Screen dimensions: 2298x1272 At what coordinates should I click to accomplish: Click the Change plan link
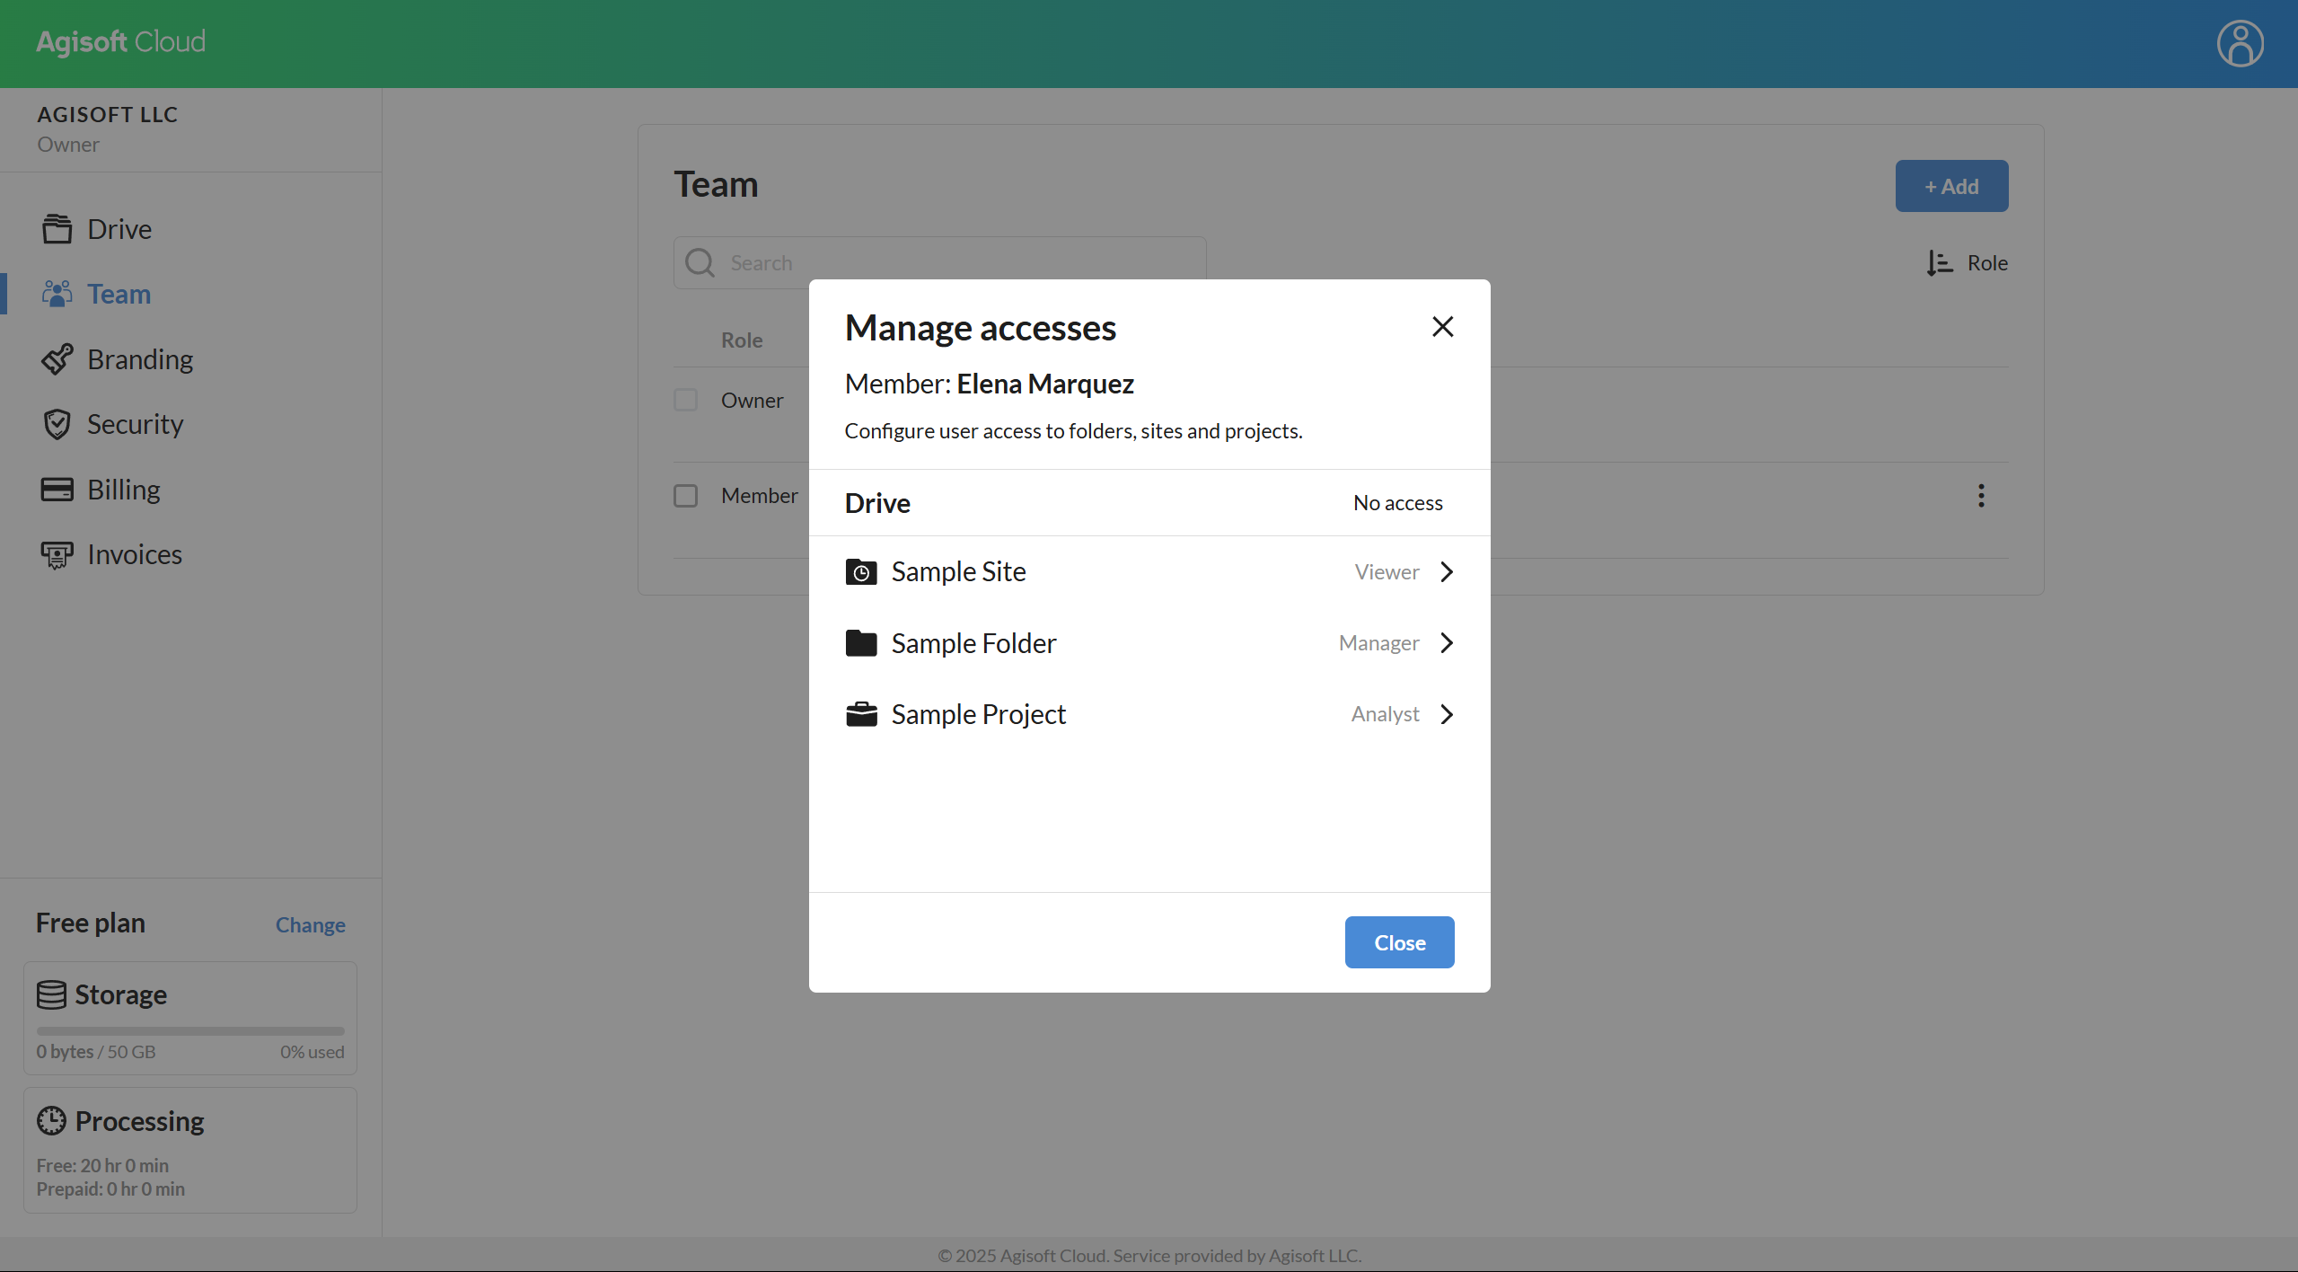310,924
